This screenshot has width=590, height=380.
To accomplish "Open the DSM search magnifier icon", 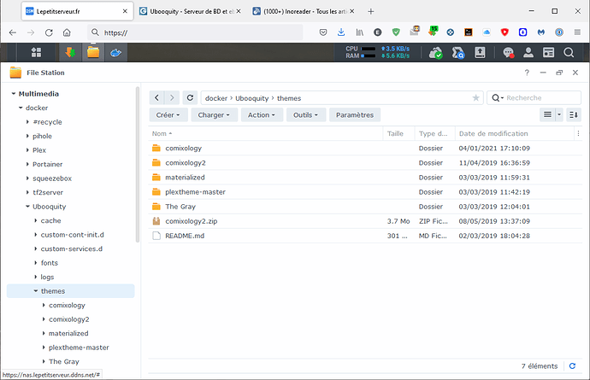I will pyautogui.click(x=569, y=52).
